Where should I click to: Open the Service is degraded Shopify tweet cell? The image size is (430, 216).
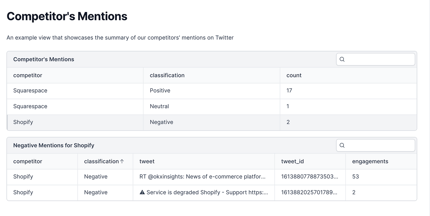(204, 193)
